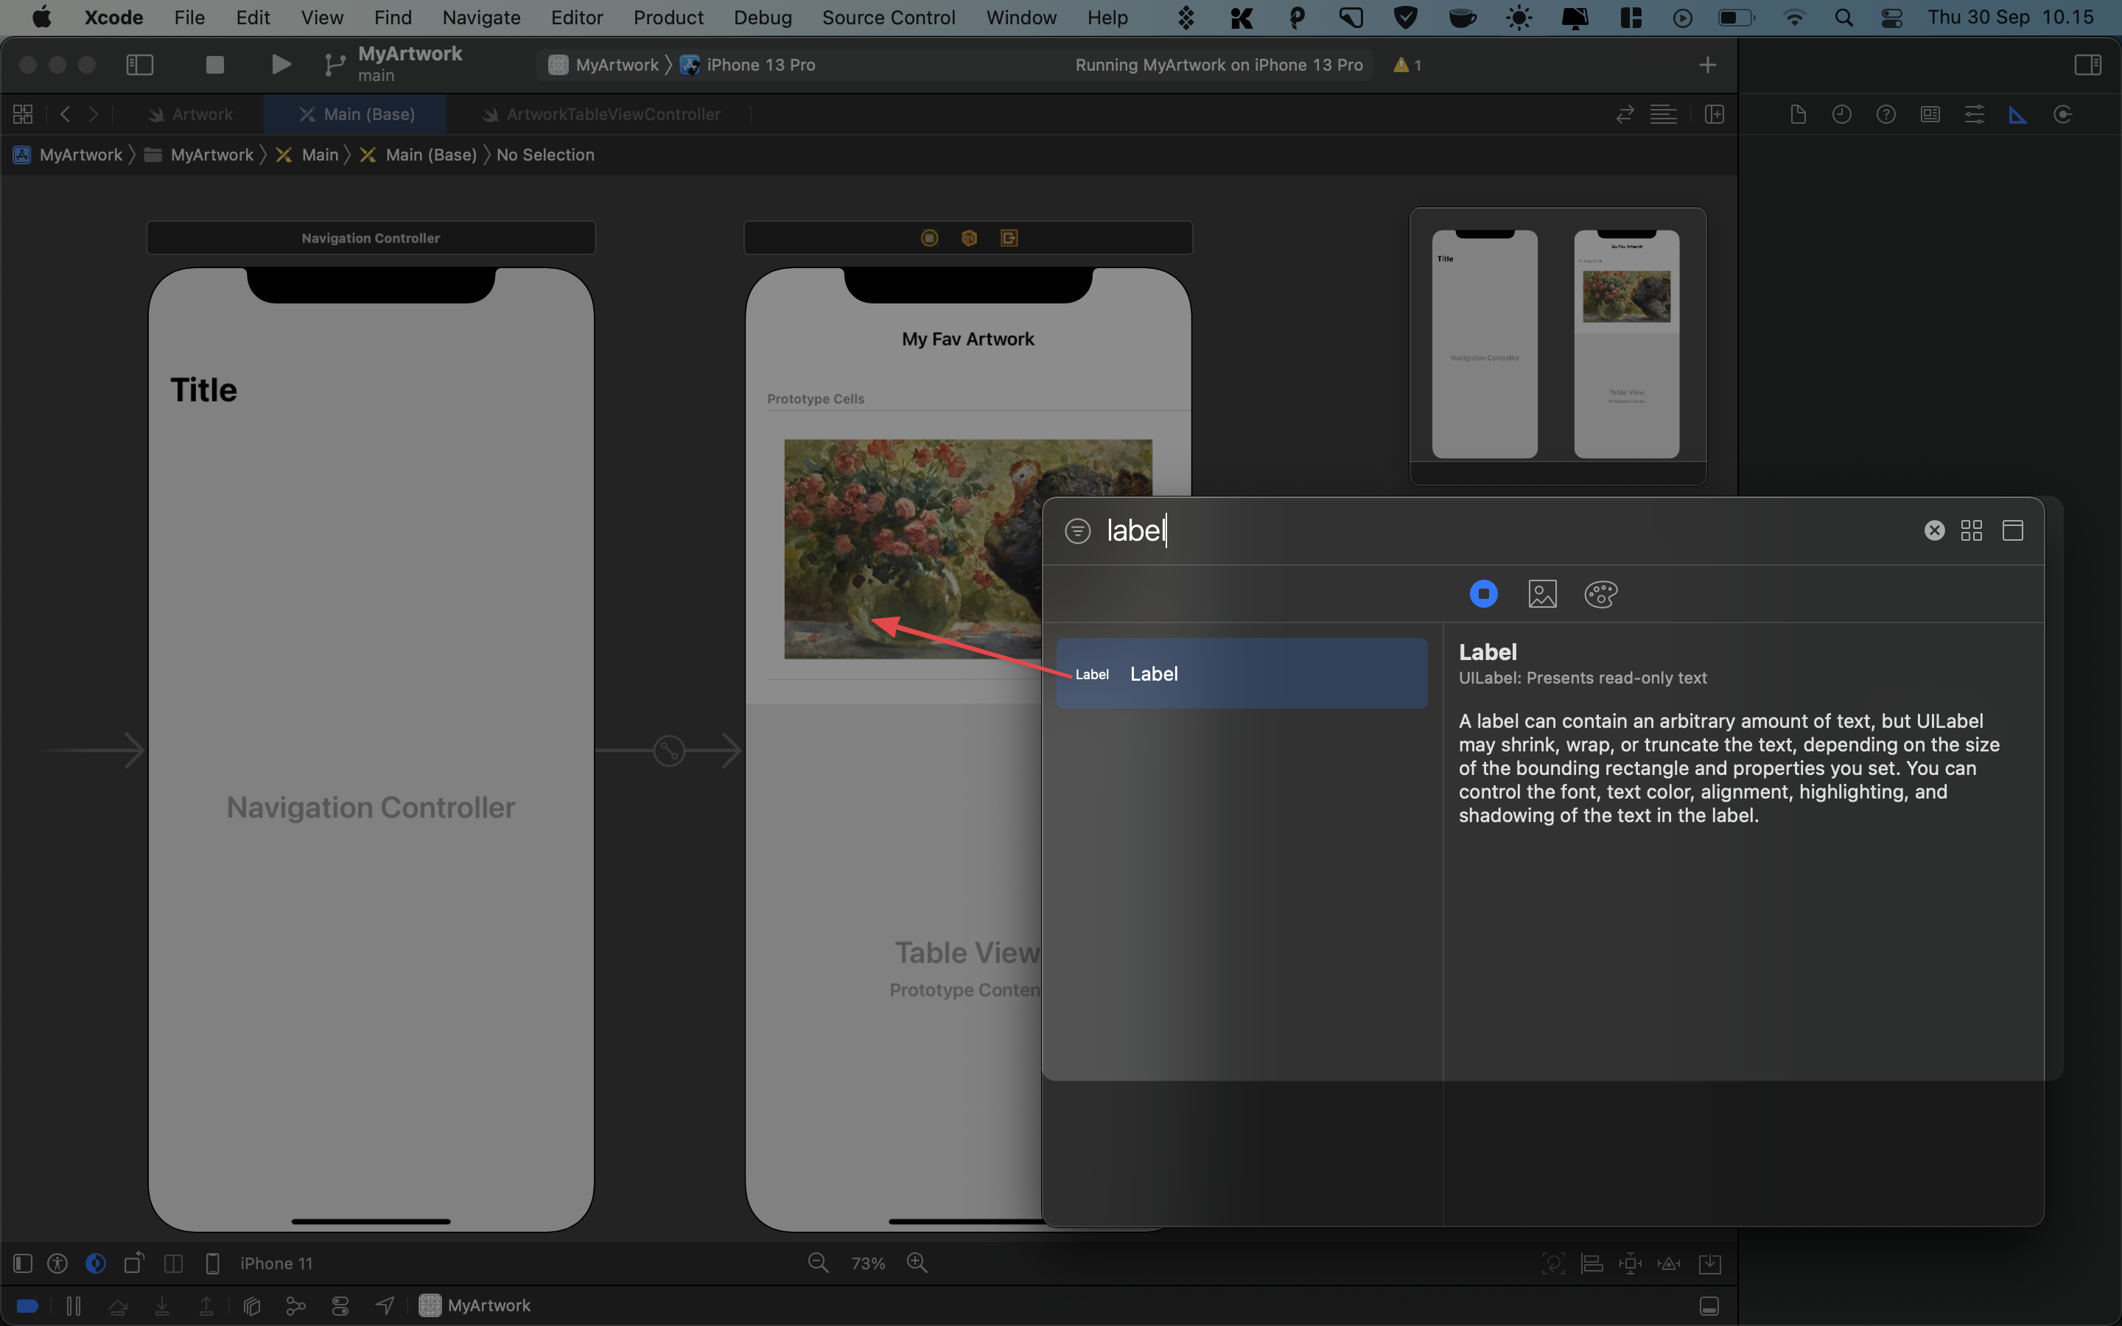Open the Align constraints button
Screen dimensions: 2122x1326
(1591, 1263)
